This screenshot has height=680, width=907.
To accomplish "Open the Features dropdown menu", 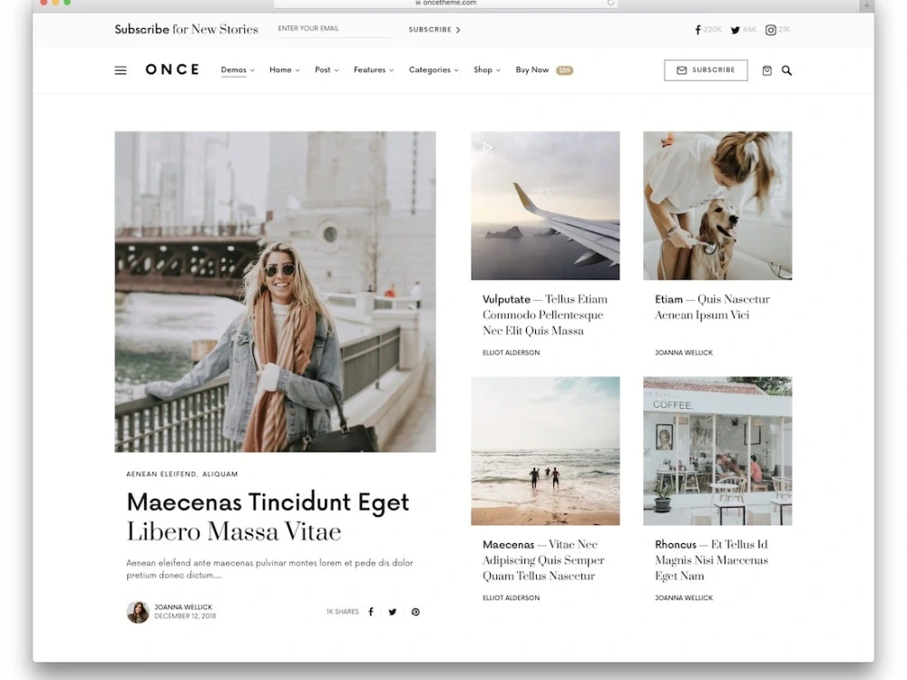I will pyautogui.click(x=370, y=70).
